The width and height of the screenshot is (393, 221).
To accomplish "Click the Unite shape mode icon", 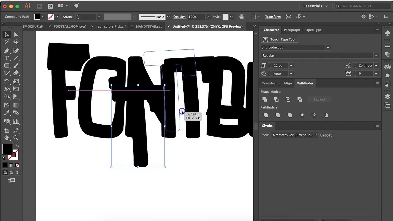I will click(265, 99).
